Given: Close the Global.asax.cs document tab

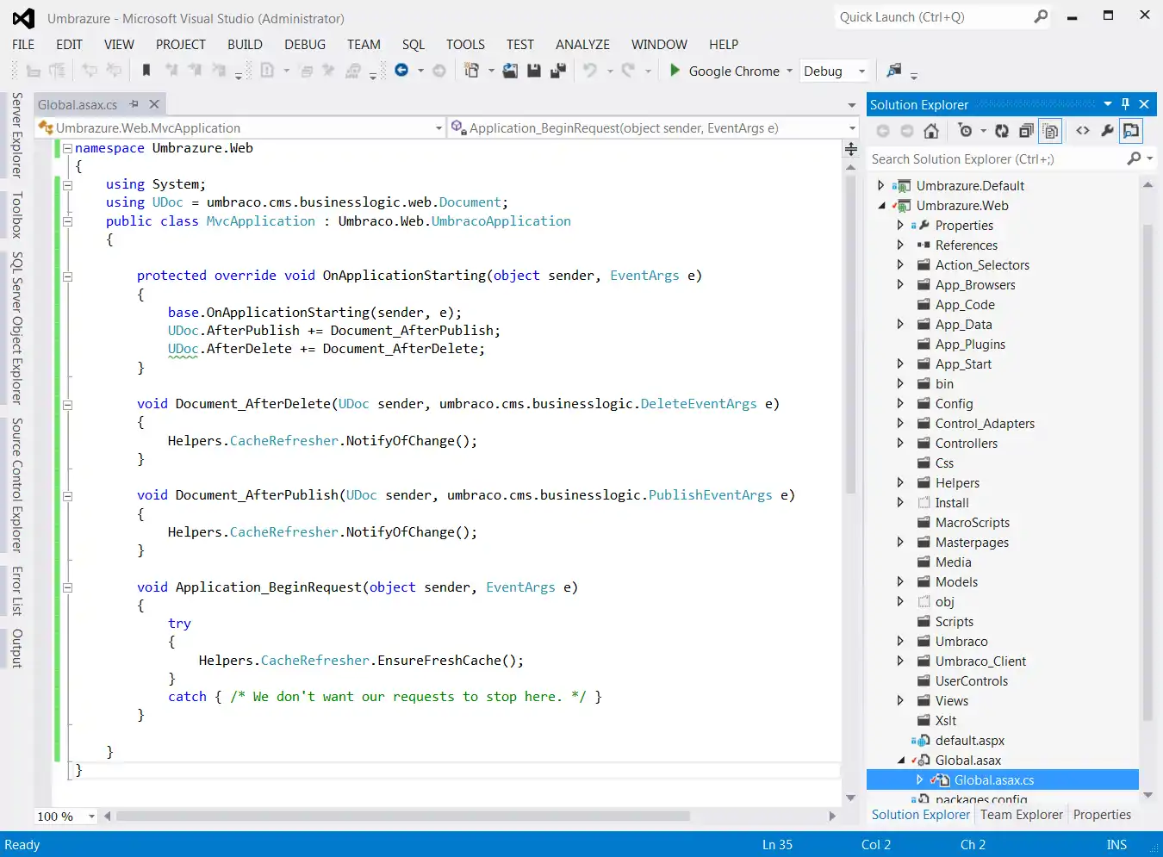Looking at the screenshot, I should pyautogui.click(x=154, y=104).
